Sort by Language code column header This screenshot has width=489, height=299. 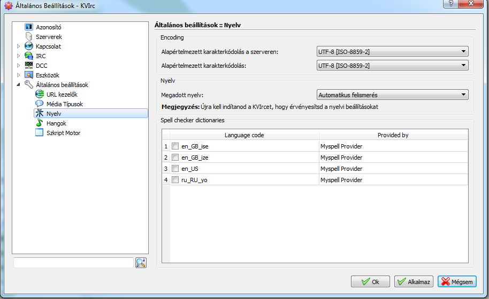click(244, 135)
